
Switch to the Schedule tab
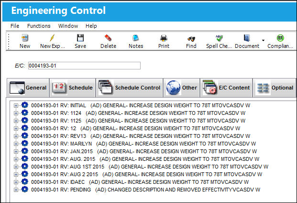coord(73,88)
